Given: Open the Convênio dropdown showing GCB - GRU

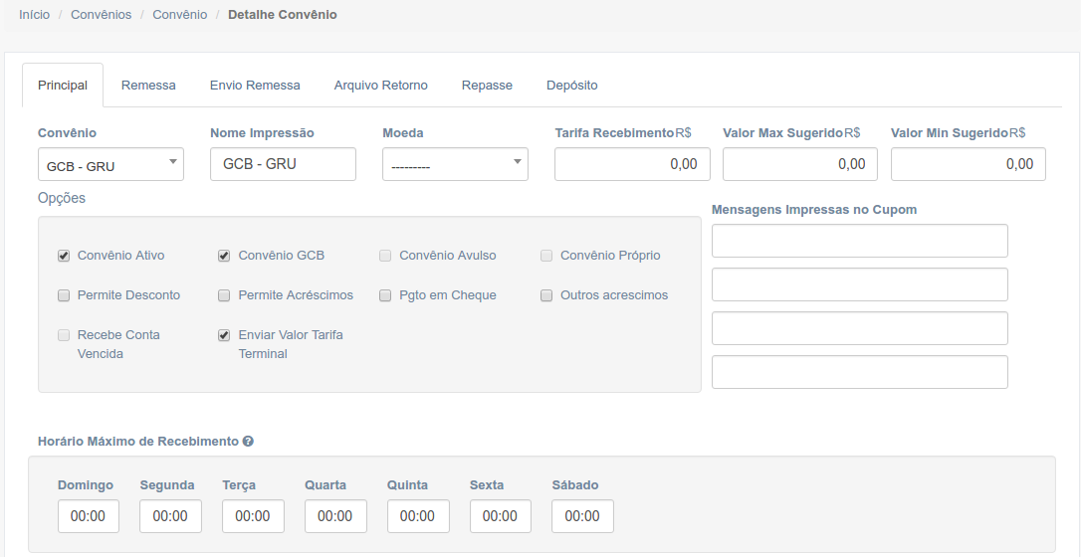Looking at the screenshot, I should [x=110, y=165].
